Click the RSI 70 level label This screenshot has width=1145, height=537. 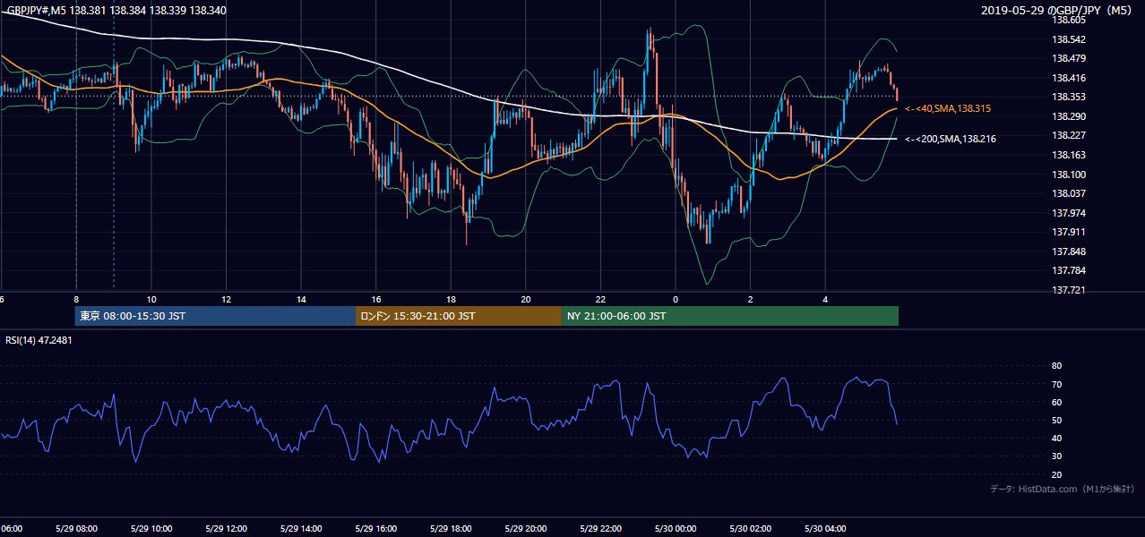(1056, 384)
